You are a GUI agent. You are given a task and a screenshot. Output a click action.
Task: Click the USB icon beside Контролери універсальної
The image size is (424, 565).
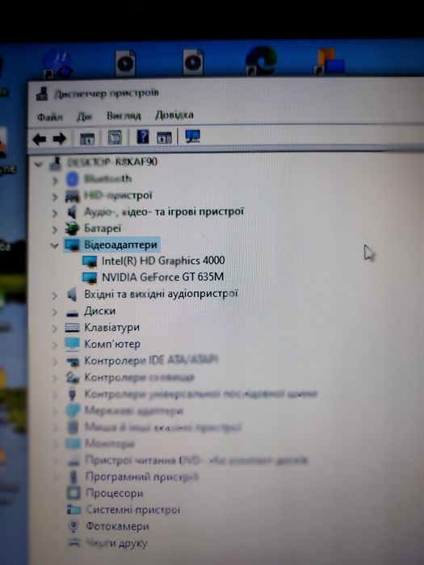(x=72, y=394)
